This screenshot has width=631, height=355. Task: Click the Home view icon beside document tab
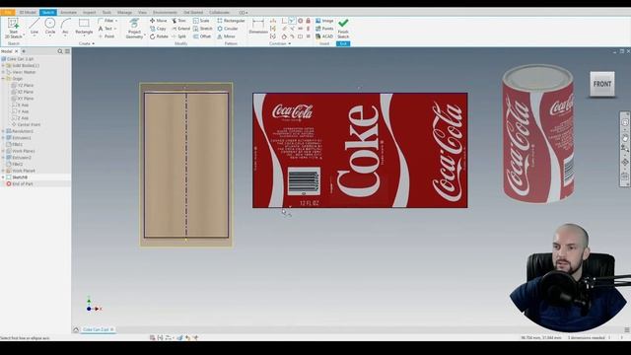(x=76, y=329)
